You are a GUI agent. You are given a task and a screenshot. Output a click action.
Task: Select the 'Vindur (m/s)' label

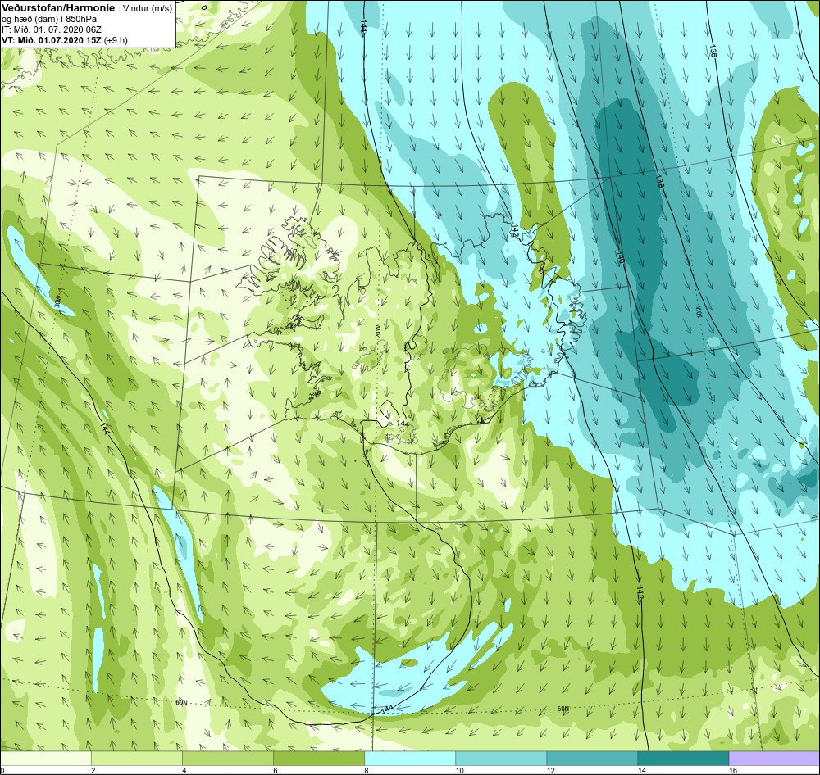(147, 9)
